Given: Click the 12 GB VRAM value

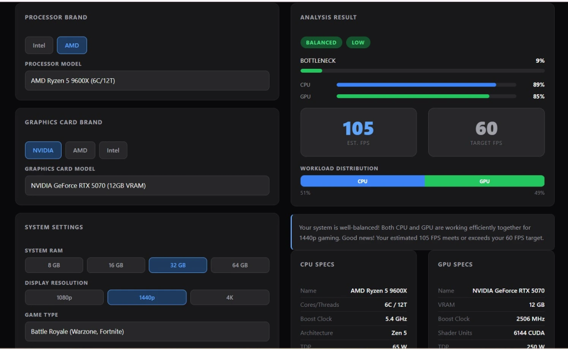Looking at the screenshot, I should pyautogui.click(x=536, y=305).
